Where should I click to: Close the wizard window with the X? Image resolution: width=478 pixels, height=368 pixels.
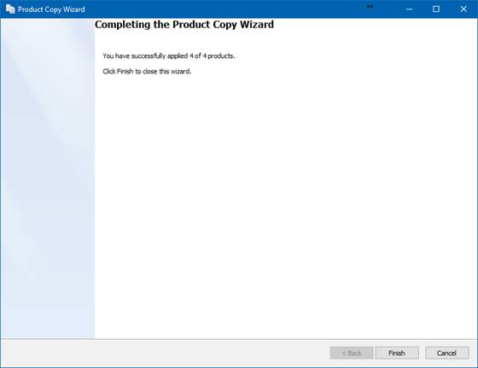pos(463,9)
